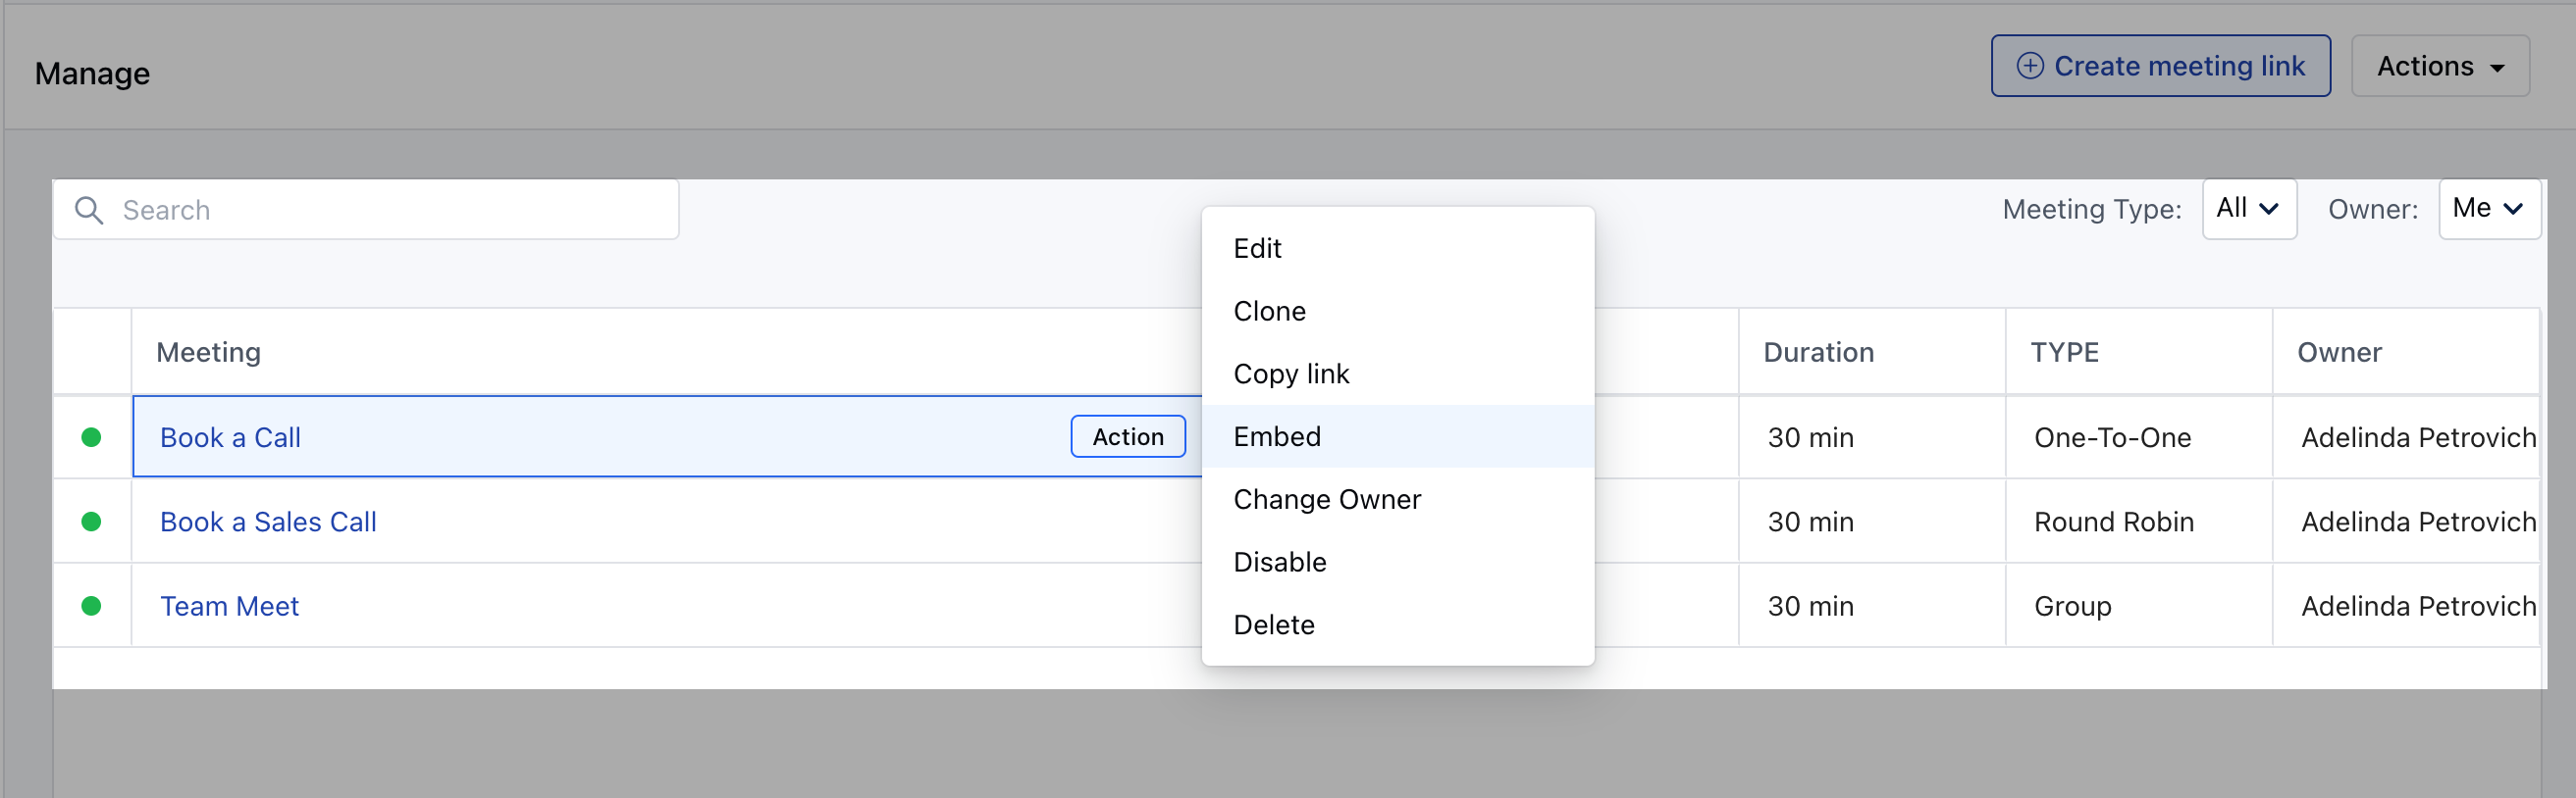Click green status dot for Book a Sales Call

pos(91,522)
